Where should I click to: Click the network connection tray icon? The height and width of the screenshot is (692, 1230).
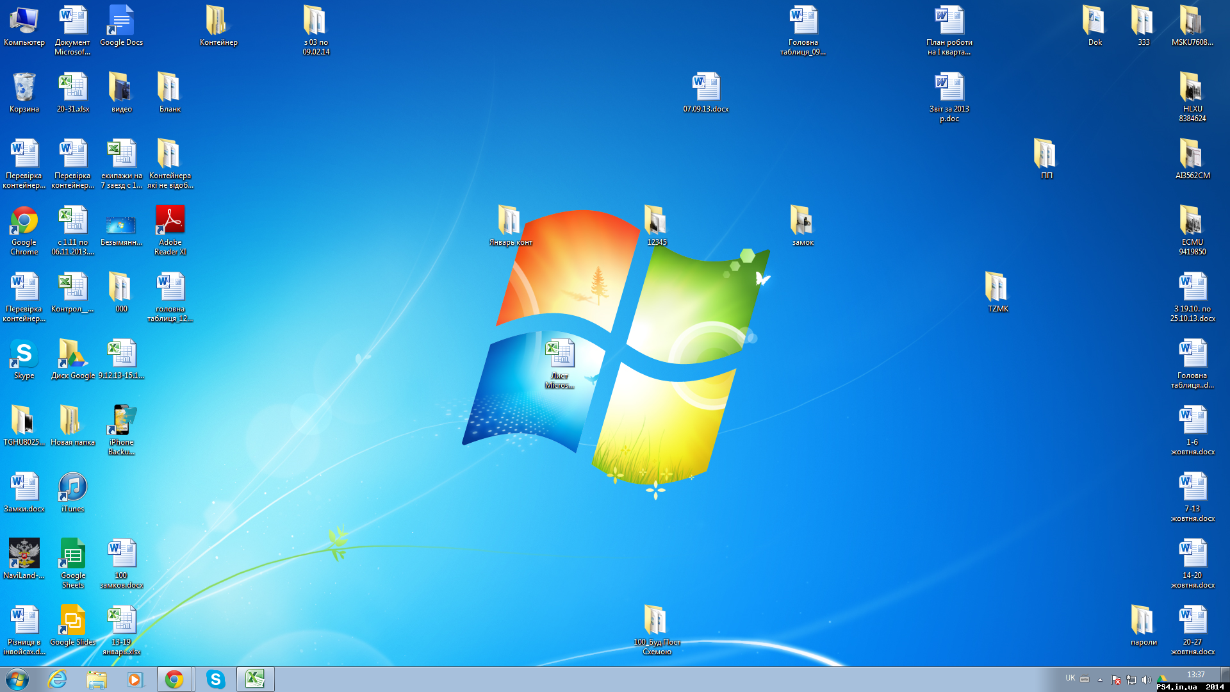[1131, 680]
